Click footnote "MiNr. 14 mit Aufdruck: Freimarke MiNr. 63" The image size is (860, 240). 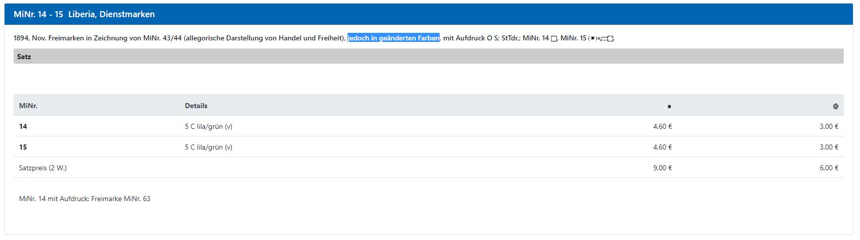click(84, 199)
